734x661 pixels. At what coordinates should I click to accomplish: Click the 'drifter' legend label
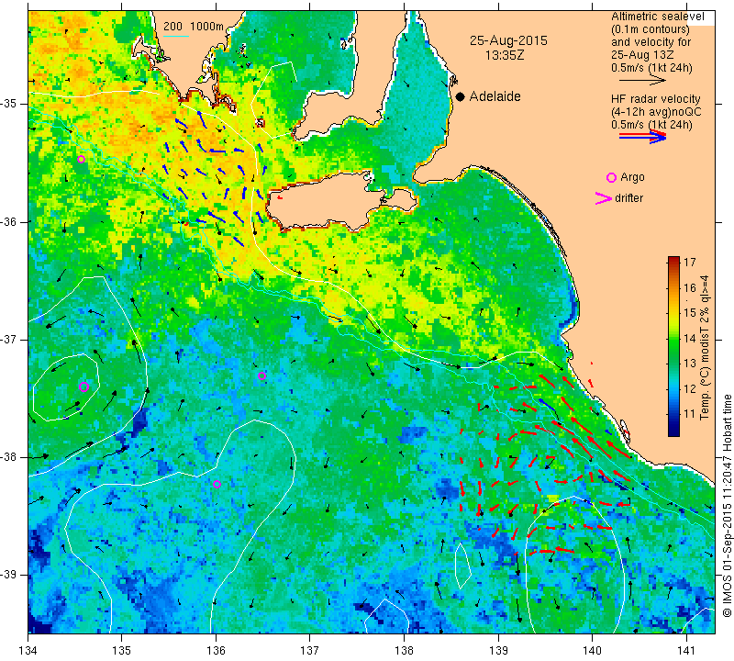point(628,198)
